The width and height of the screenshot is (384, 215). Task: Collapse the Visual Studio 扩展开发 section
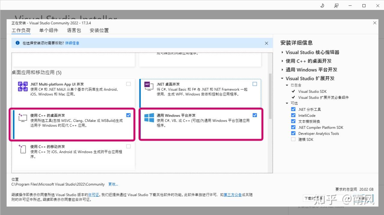point(282,78)
